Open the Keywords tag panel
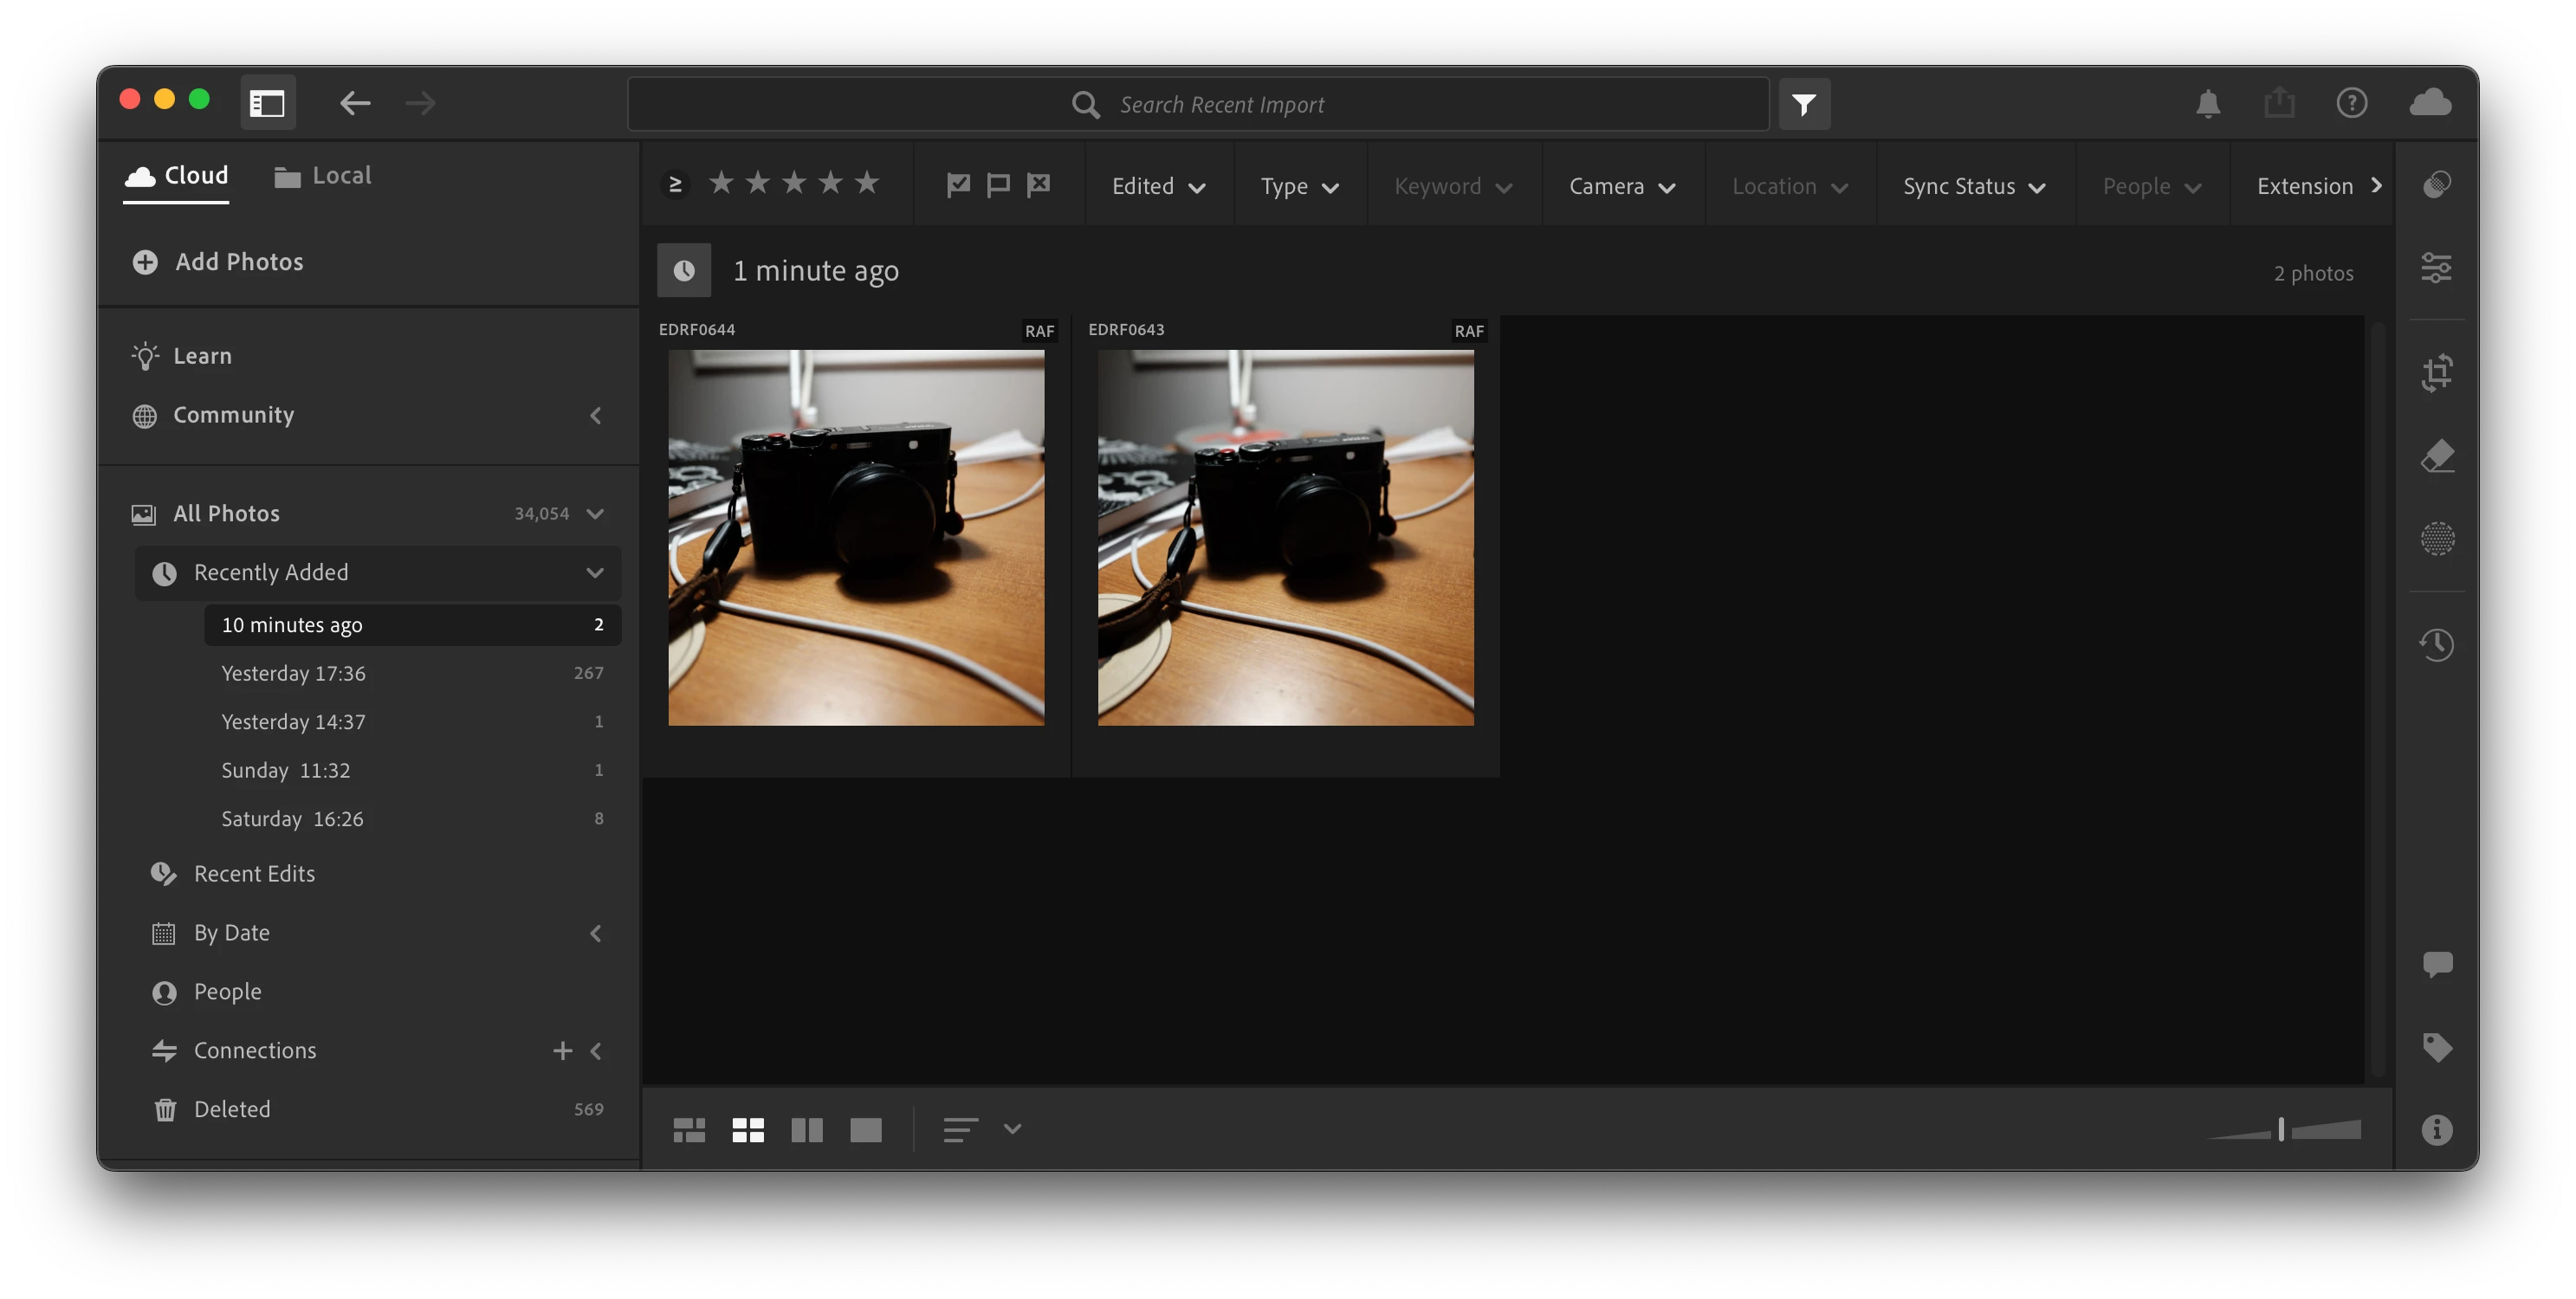 point(2437,1047)
